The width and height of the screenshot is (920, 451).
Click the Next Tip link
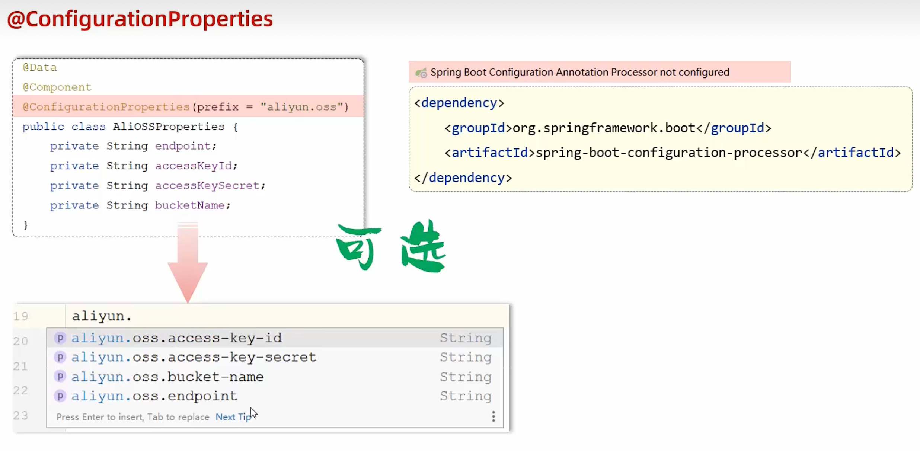(x=233, y=417)
